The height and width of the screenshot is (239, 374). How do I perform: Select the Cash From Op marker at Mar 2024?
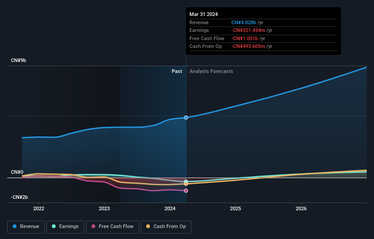(x=186, y=184)
